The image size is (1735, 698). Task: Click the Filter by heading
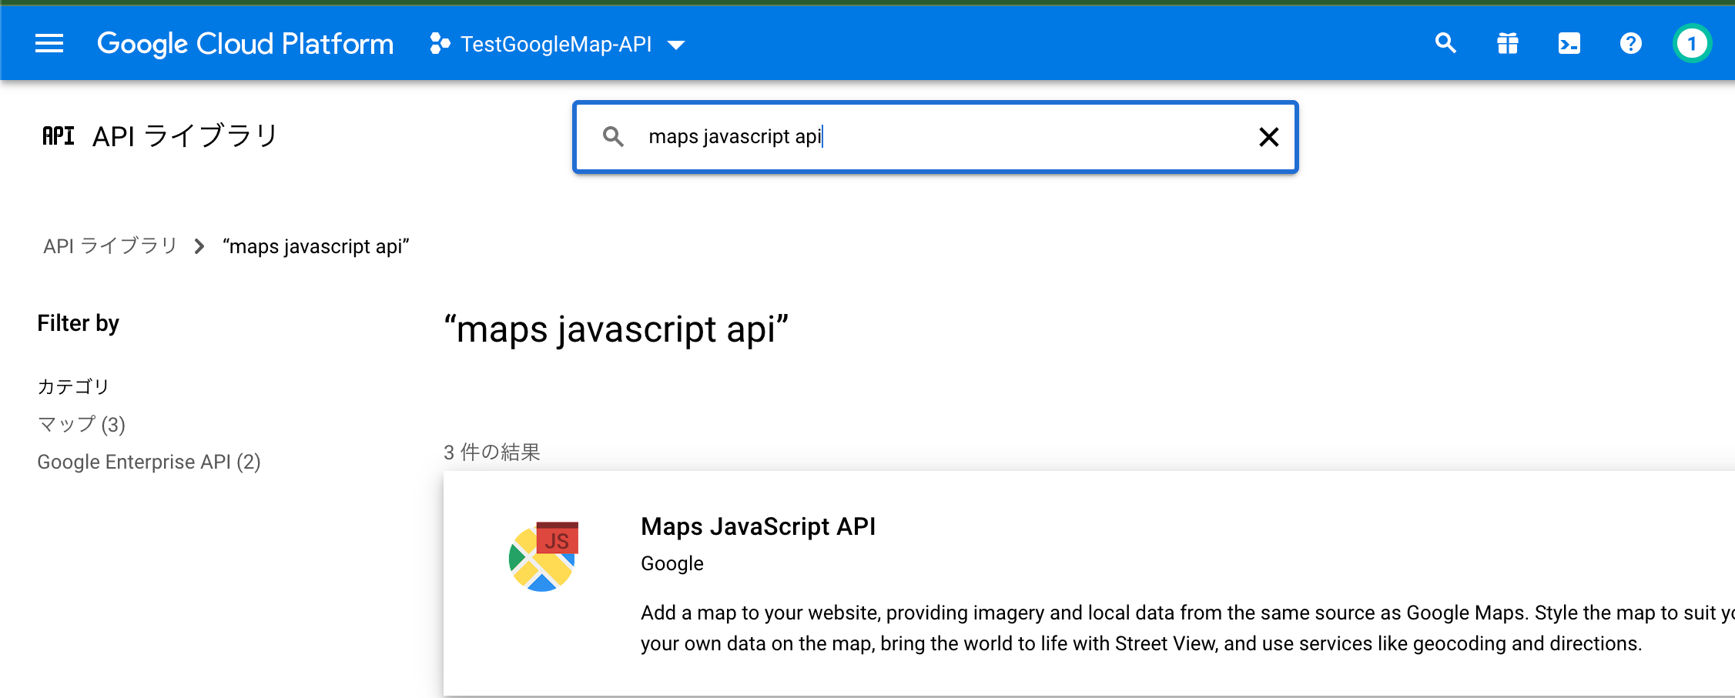click(79, 323)
